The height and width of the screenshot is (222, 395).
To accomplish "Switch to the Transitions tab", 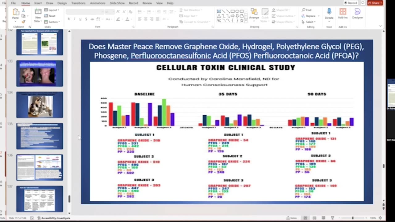I will [x=78, y=3].
